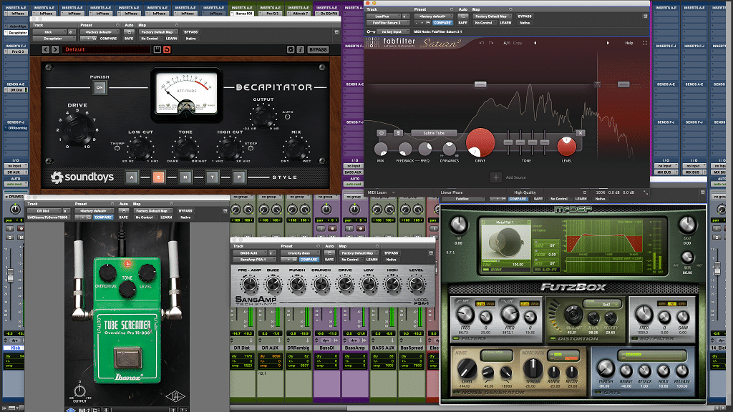Image resolution: width=733 pixels, height=412 pixels.
Task: Open Decapitator settings gear icon
Action: pos(291,49)
